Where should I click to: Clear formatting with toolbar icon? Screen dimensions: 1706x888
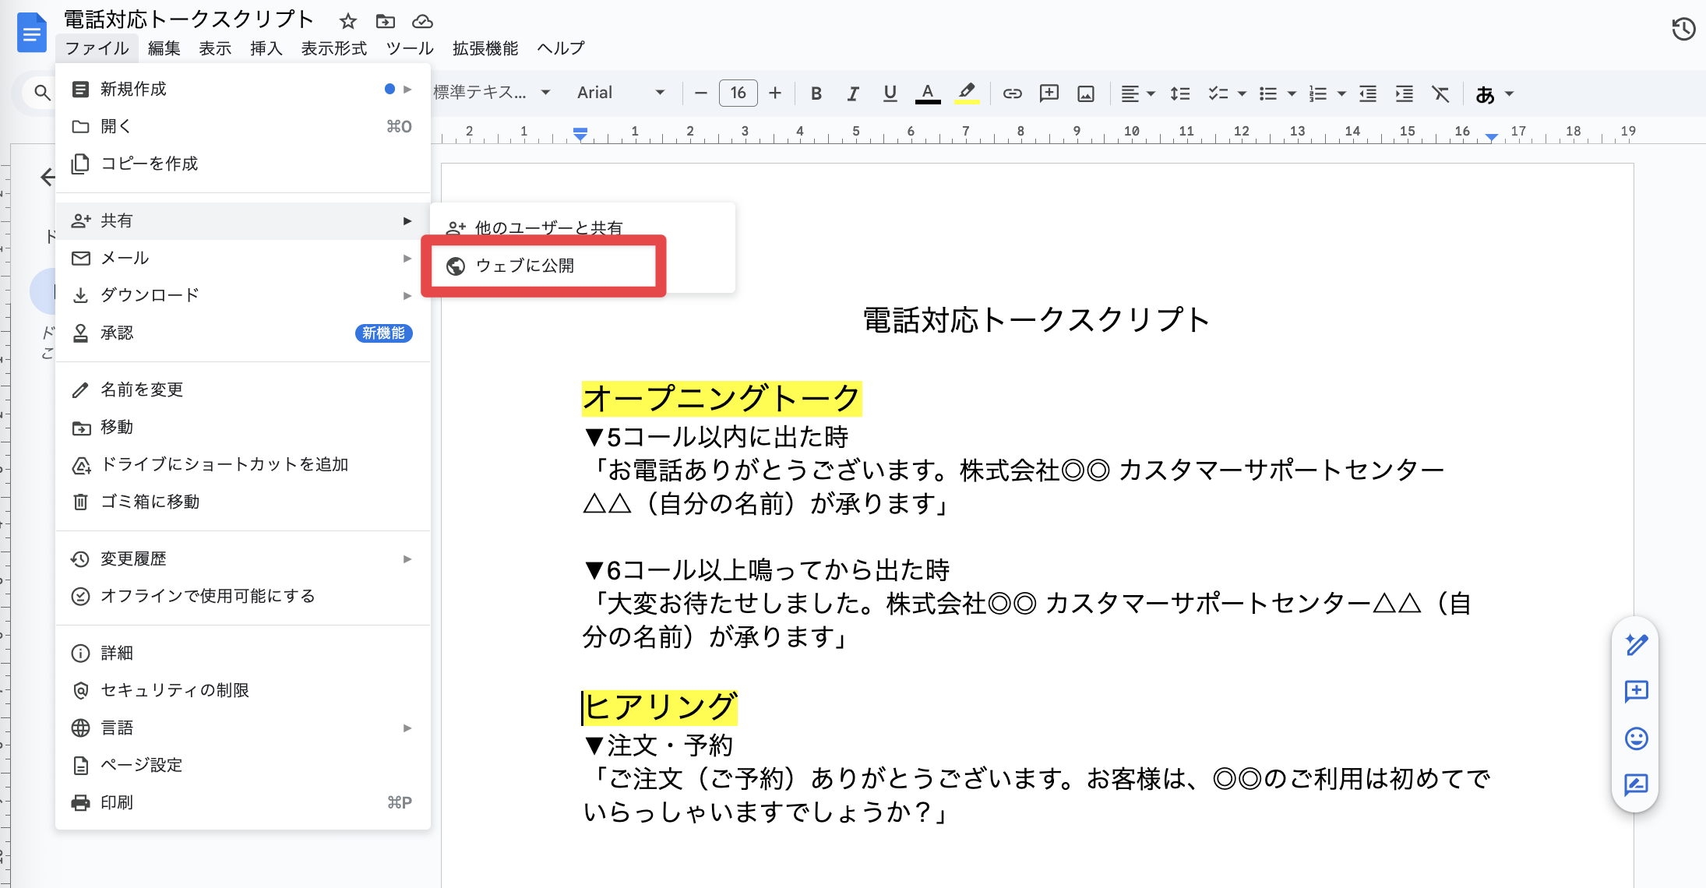(1441, 93)
